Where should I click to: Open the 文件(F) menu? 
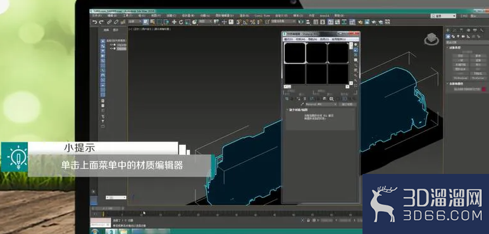pos(96,16)
